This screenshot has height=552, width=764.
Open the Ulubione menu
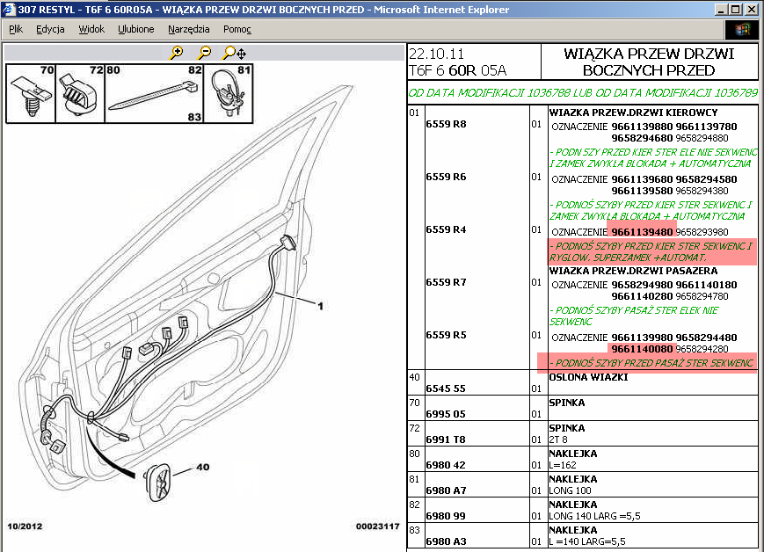136,29
